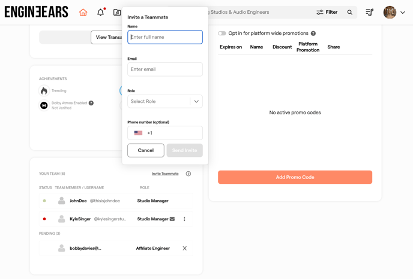Viewport: 413px width, 279px height.
Task: Click the search magnifier icon
Action: click(x=350, y=13)
